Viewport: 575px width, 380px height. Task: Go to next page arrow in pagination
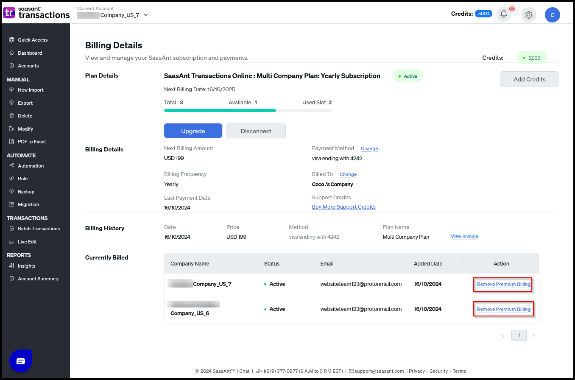point(533,335)
